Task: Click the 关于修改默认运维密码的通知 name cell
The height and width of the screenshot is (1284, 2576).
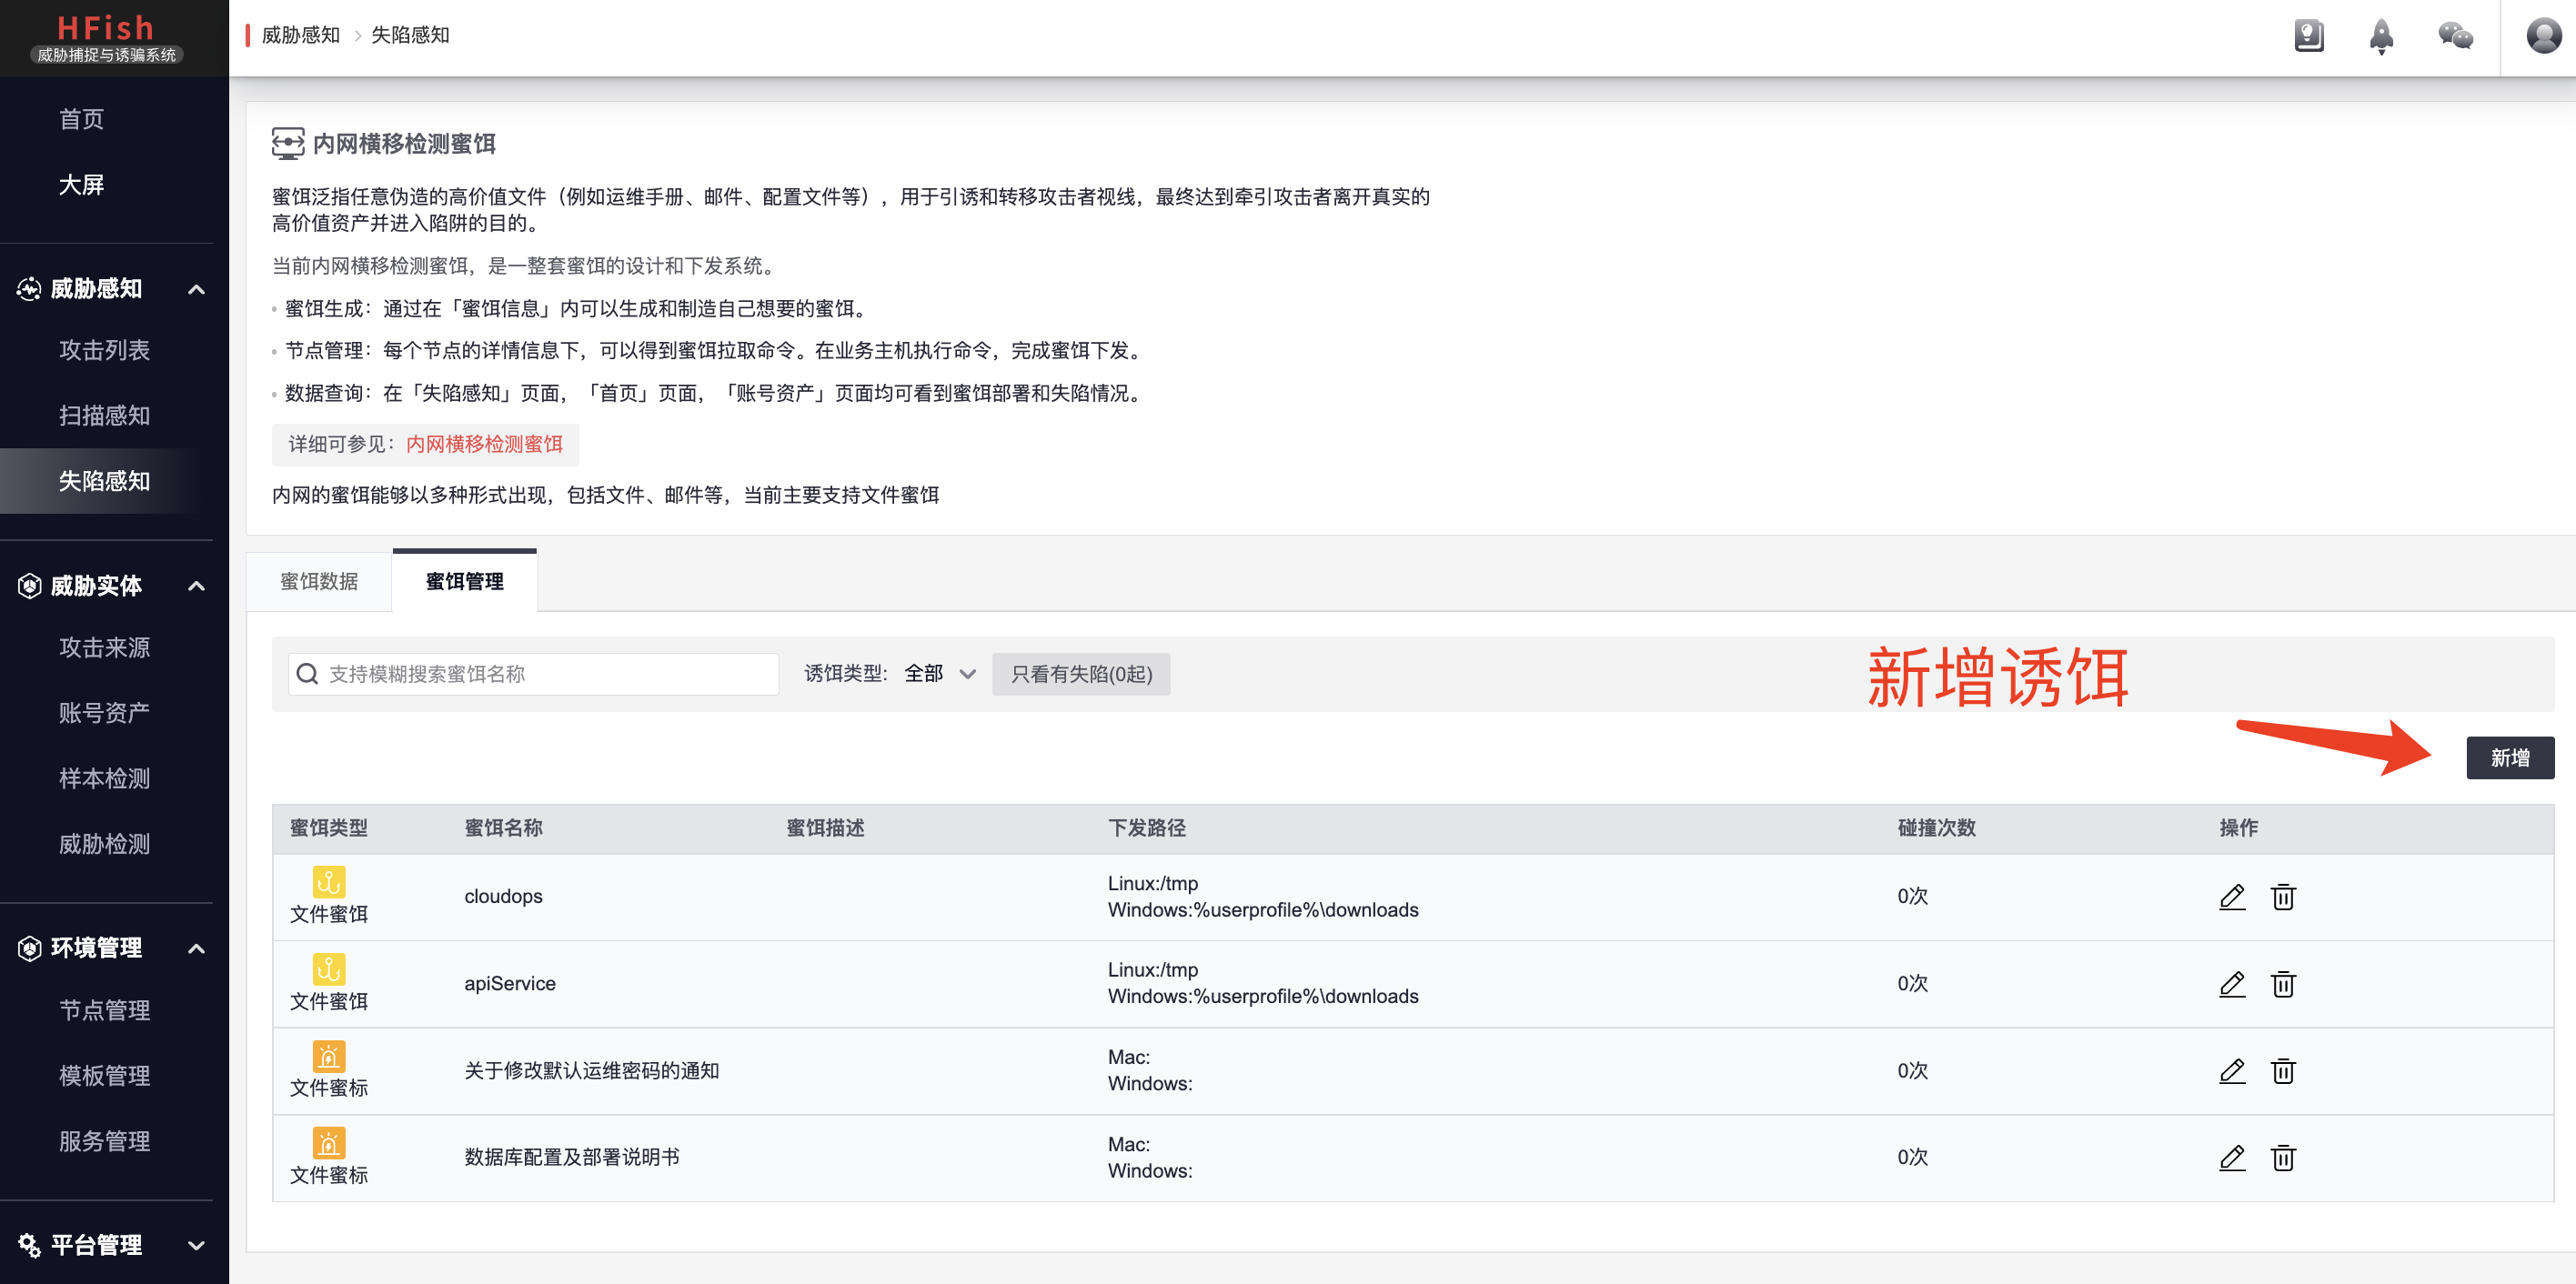Action: [x=592, y=1070]
